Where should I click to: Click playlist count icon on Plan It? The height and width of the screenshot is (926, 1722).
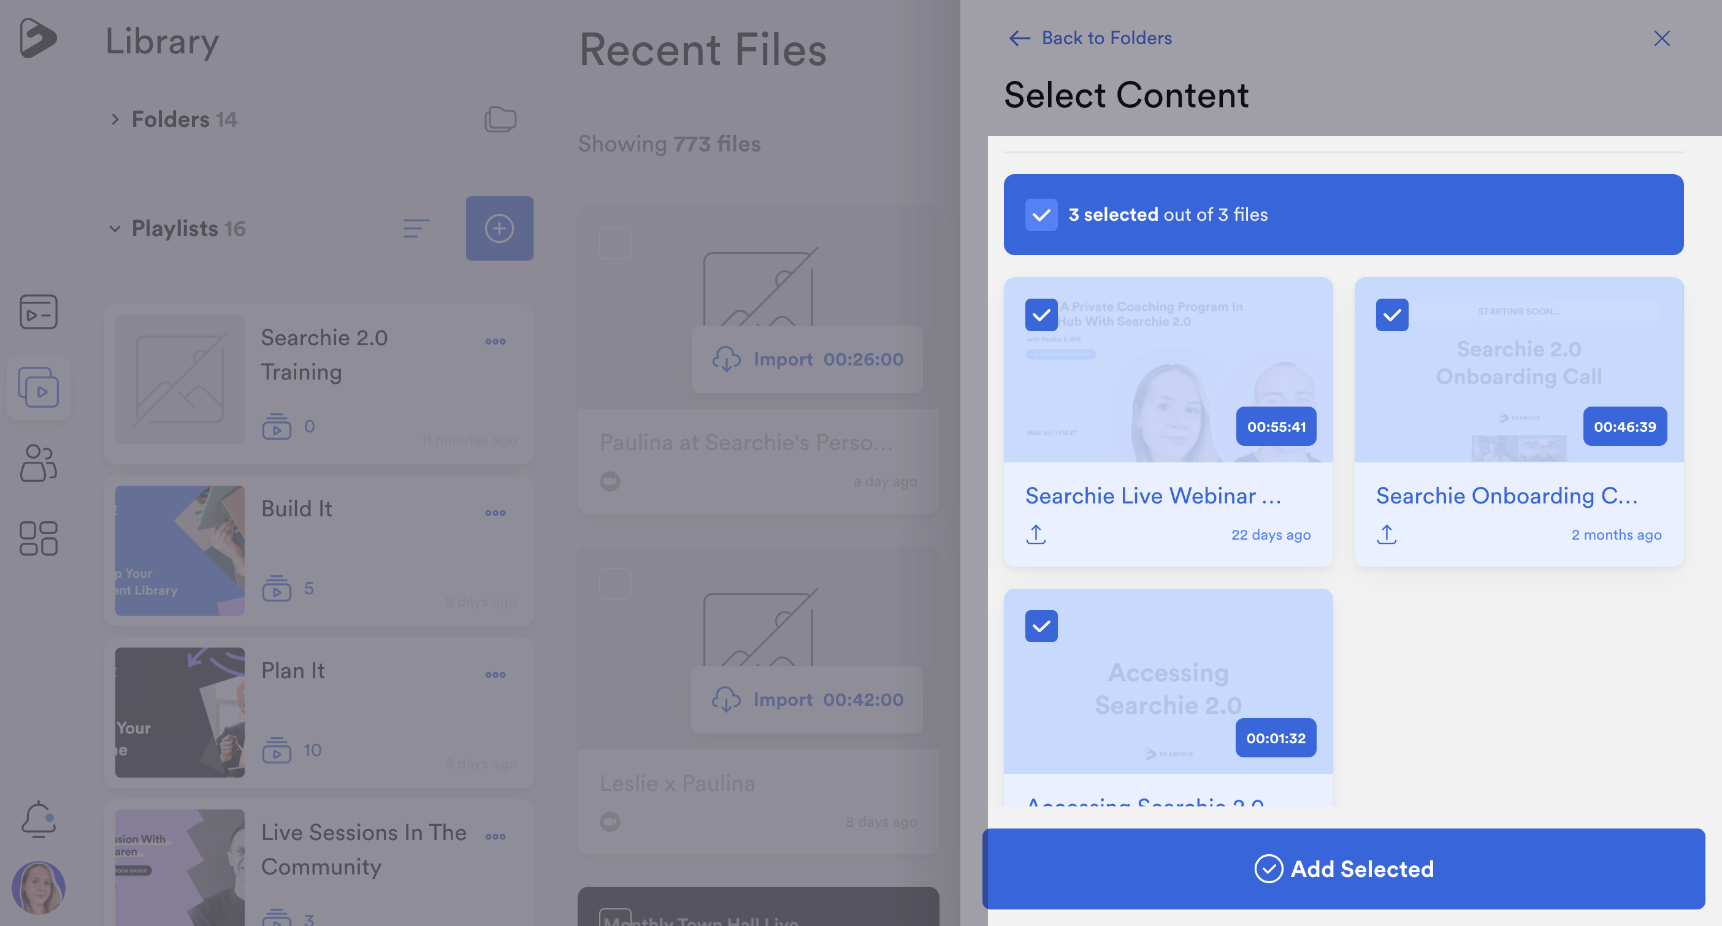click(x=276, y=750)
